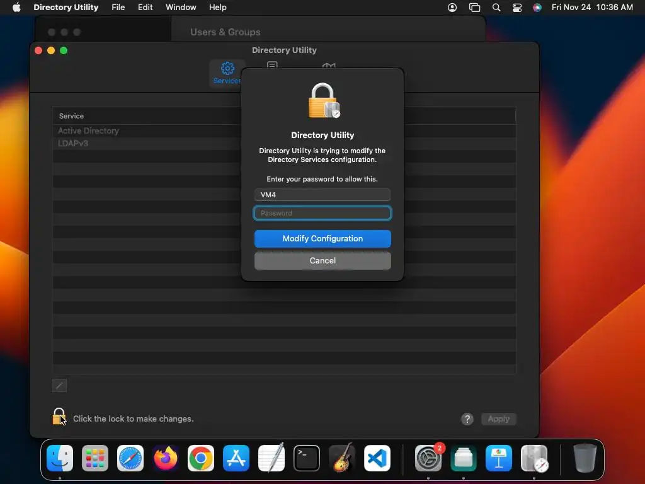The image size is (645, 484).
Task: Open the Window menu
Action: click(181, 8)
